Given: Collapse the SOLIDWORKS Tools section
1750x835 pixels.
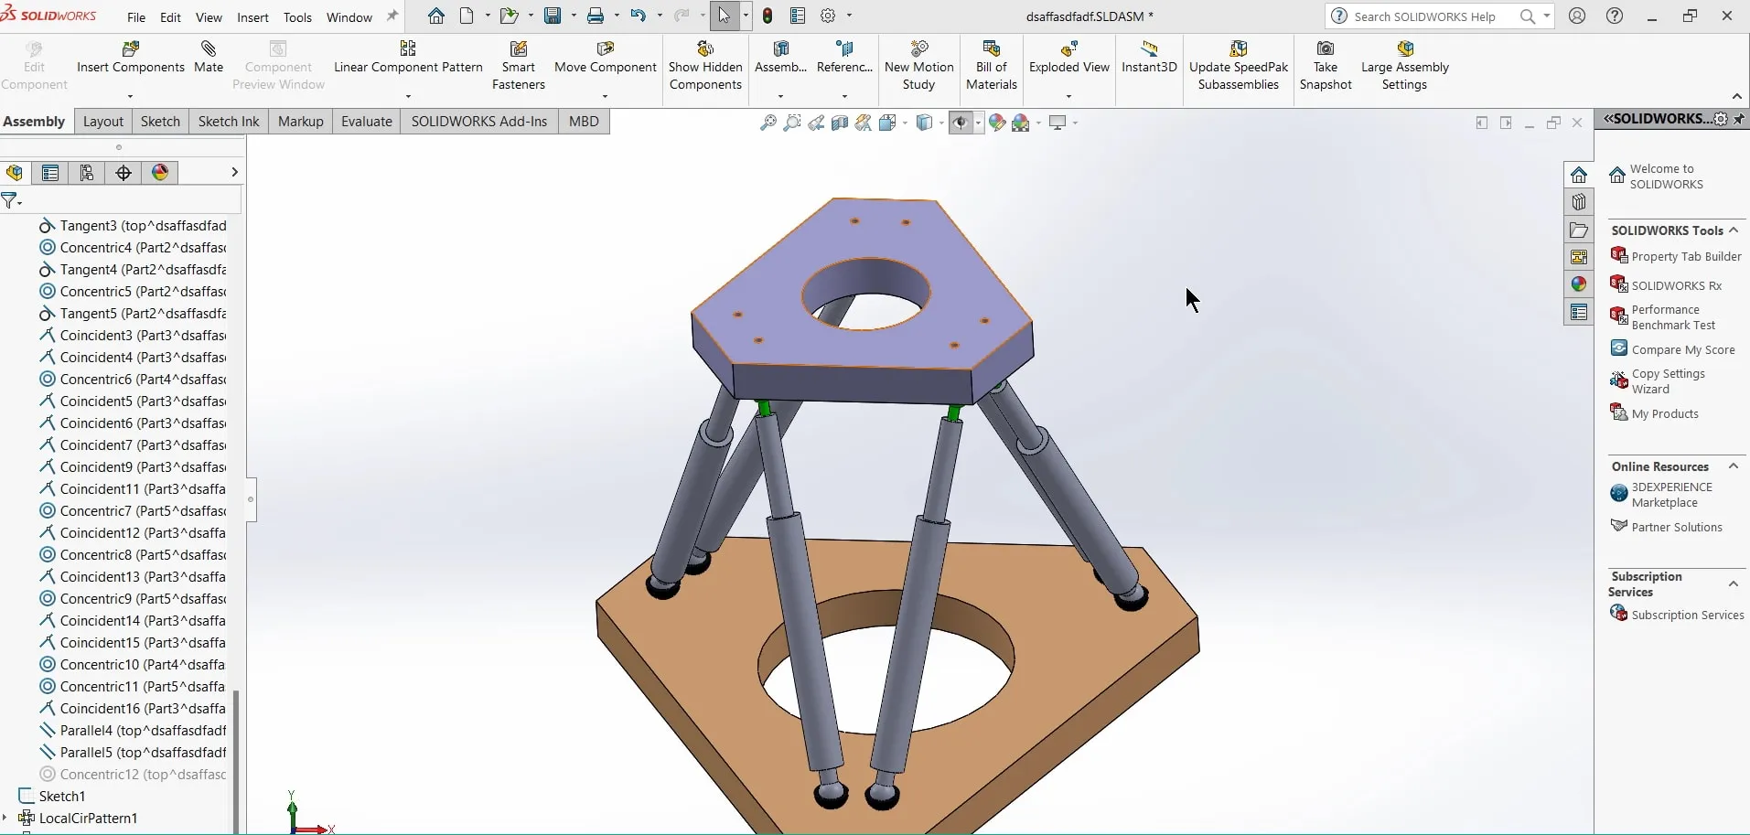Looking at the screenshot, I should click(1734, 230).
